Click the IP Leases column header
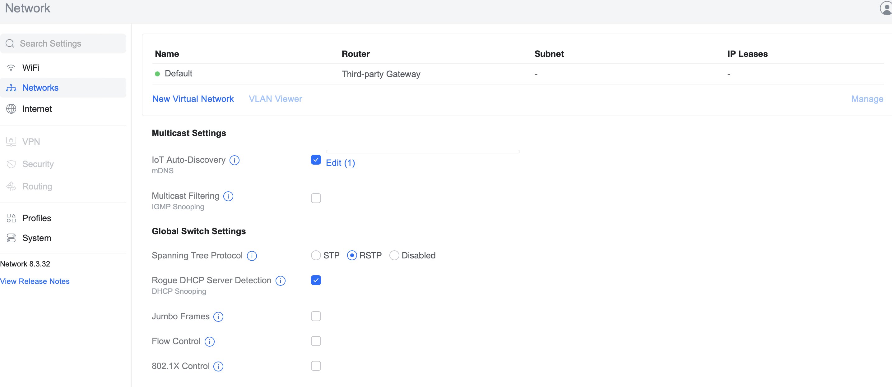This screenshot has width=892, height=387. (x=747, y=54)
